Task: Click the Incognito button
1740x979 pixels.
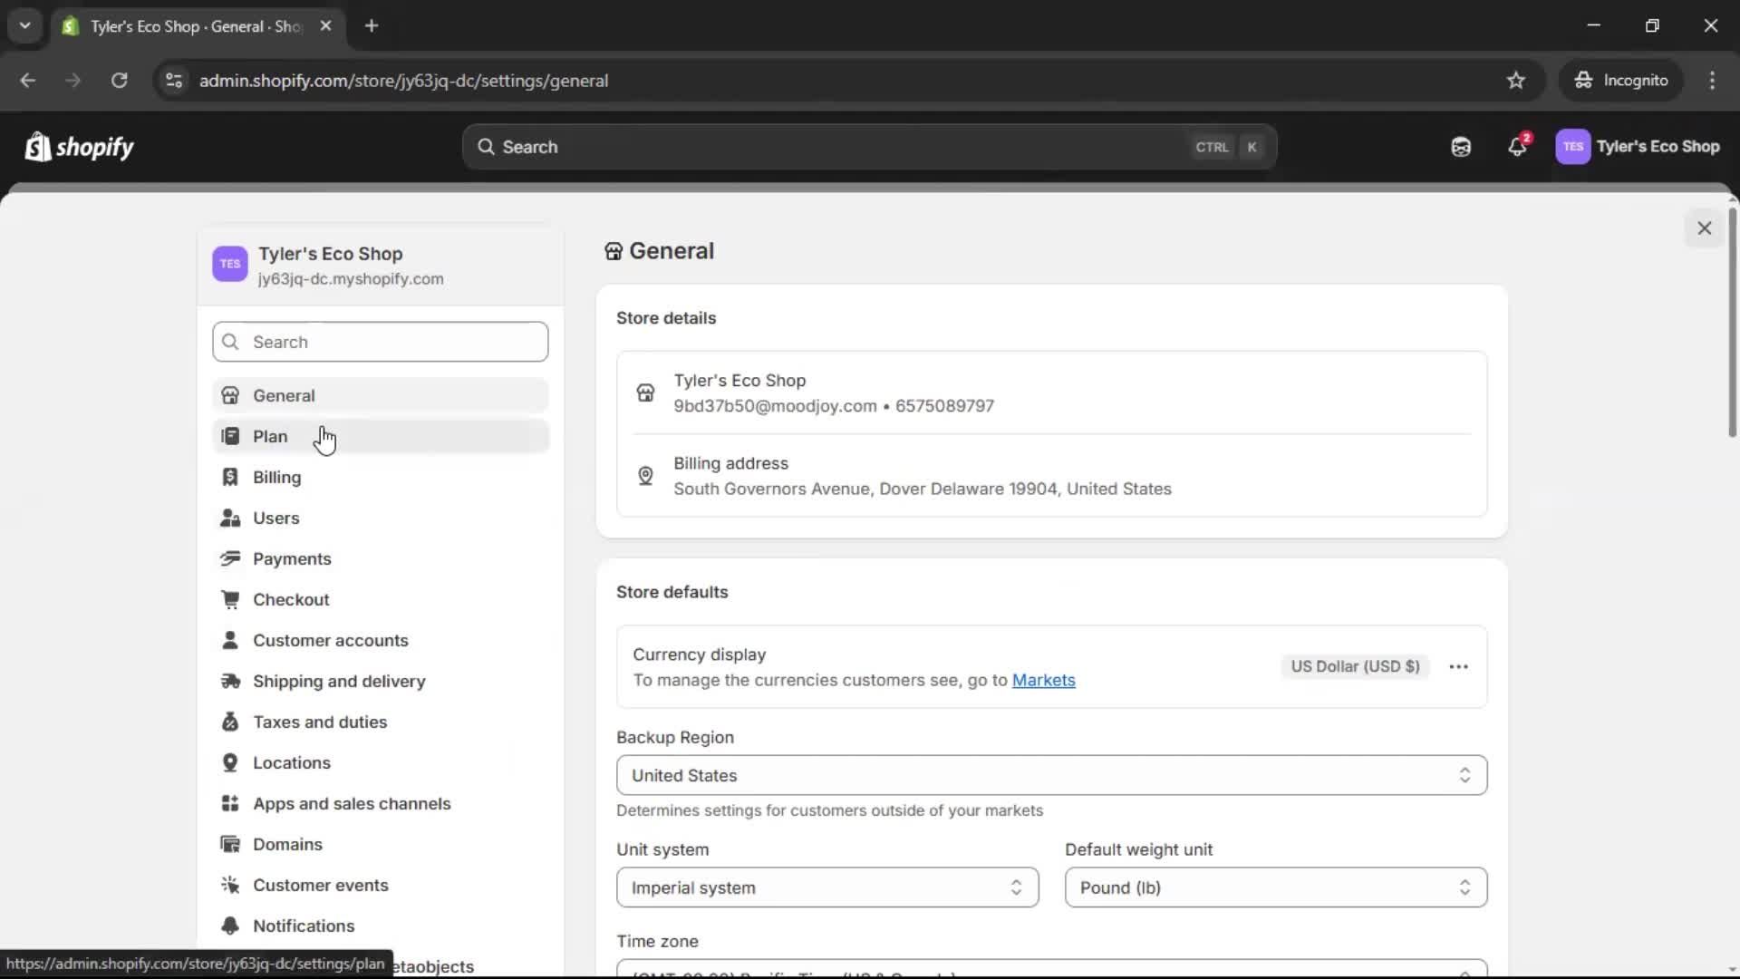Action: 1620,81
